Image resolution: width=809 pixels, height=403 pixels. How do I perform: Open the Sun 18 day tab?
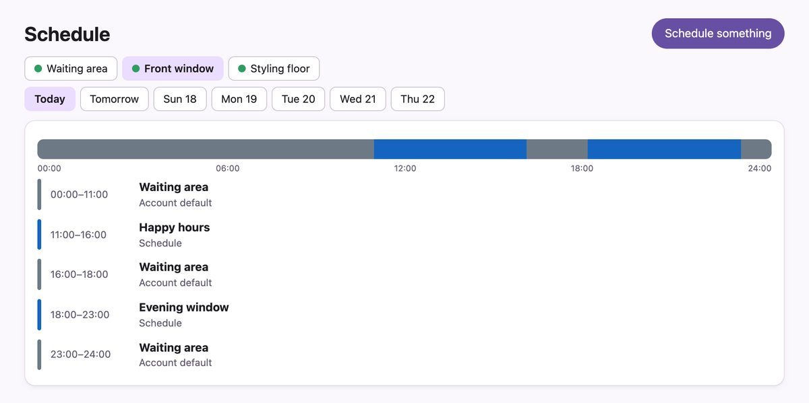[x=180, y=99]
